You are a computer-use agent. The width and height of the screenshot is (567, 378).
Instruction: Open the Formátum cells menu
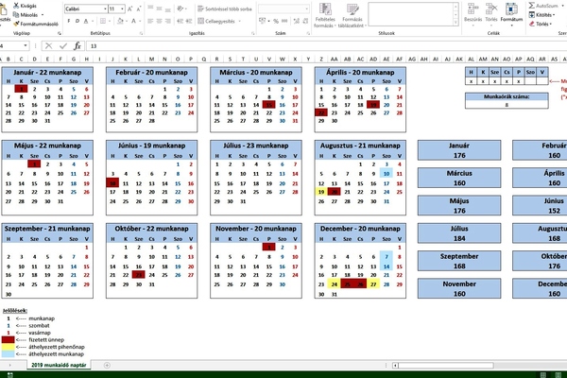[511, 14]
